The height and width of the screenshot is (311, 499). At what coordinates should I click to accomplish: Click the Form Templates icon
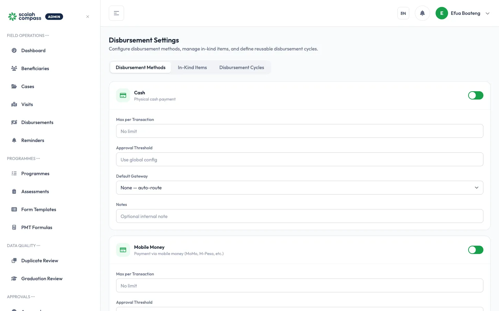point(14,209)
